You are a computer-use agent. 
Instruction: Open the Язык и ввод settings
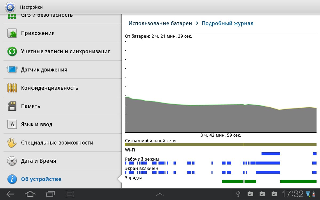[x=37, y=125]
